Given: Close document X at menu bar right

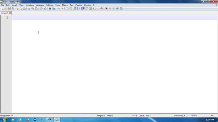Looking at the screenshot, I should 216,5.
